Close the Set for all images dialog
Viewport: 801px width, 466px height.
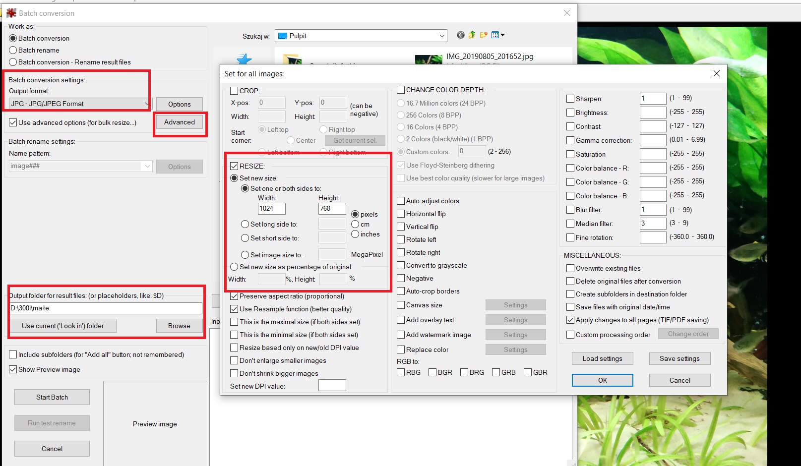click(716, 73)
